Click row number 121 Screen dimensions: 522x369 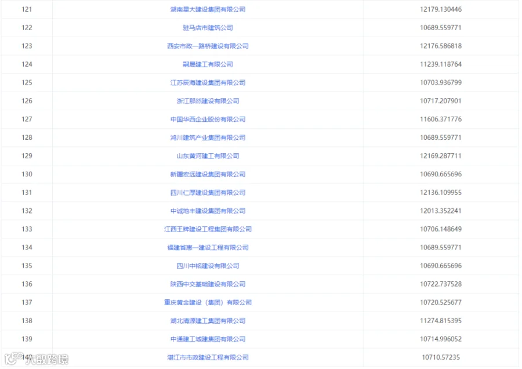(27, 9)
